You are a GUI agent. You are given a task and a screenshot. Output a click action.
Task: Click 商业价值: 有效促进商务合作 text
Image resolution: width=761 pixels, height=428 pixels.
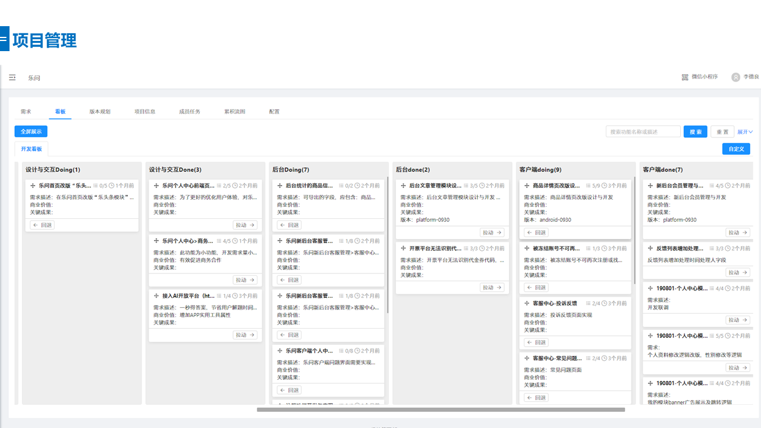coord(192,260)
